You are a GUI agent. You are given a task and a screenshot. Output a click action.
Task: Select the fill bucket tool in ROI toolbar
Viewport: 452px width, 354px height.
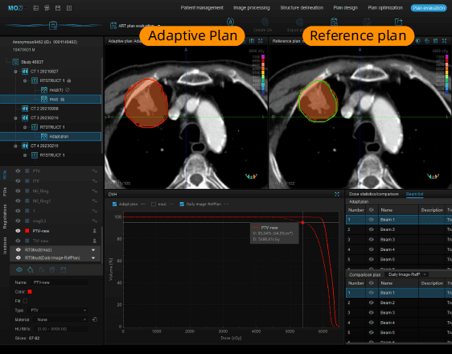point(31,270)
